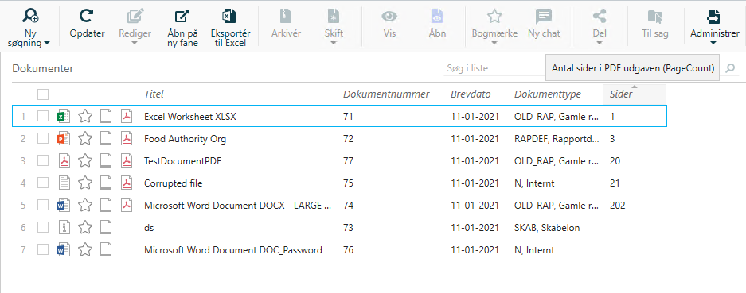This screenshot has height=293, width=746.
Task: Click the Excel file icon in row 1
Action: click(63, 117)
